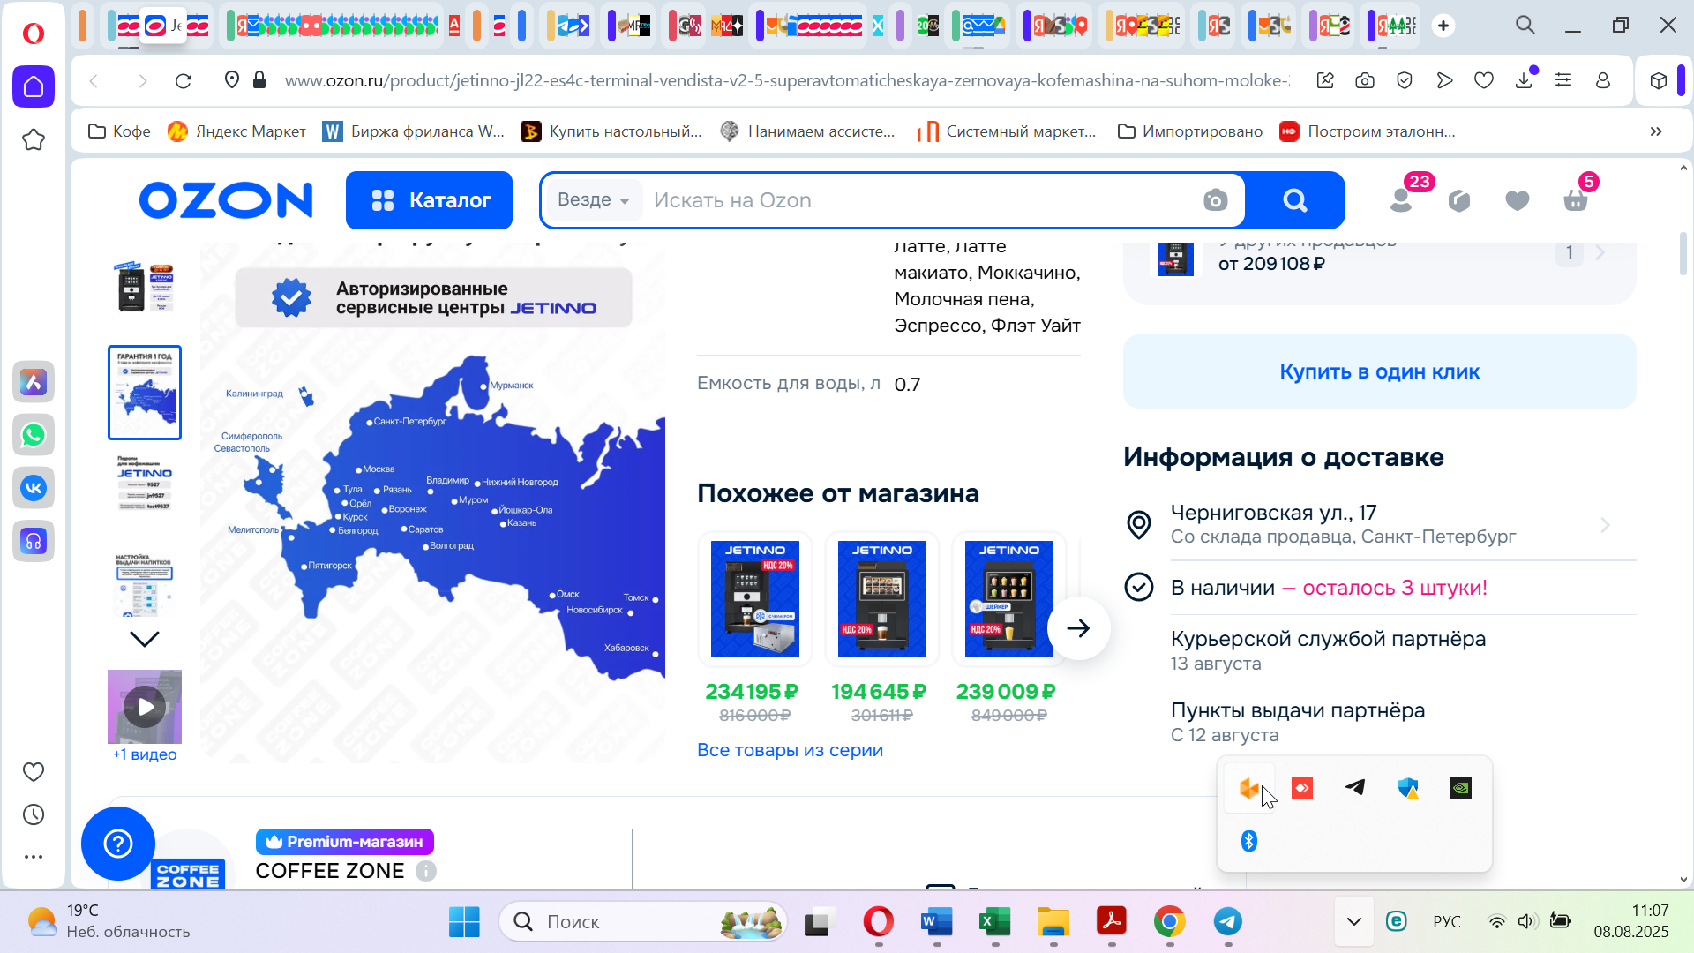The image size is (1694, 953).
Task: Open Импортировано bookmarks folder
Action: pyautogui.click(x=1190, y=131)
